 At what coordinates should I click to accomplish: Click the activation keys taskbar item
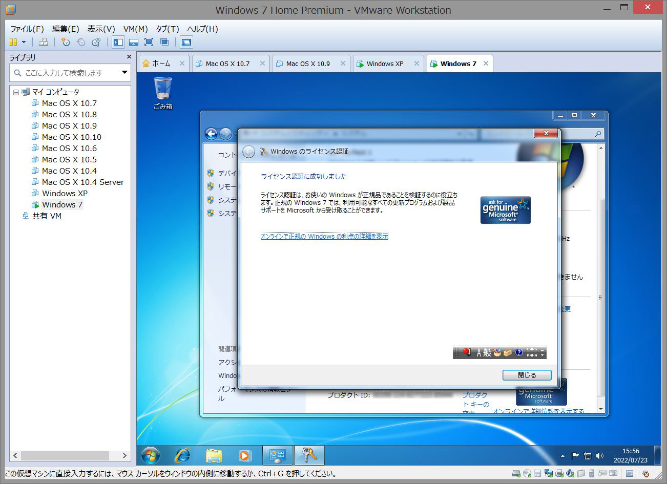[x=309, y=455]
